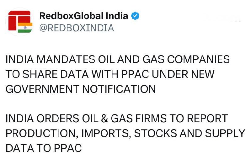Click the word PRODUCTION
Viewport: 251px width, 164px height.
(x=42, y=134)
